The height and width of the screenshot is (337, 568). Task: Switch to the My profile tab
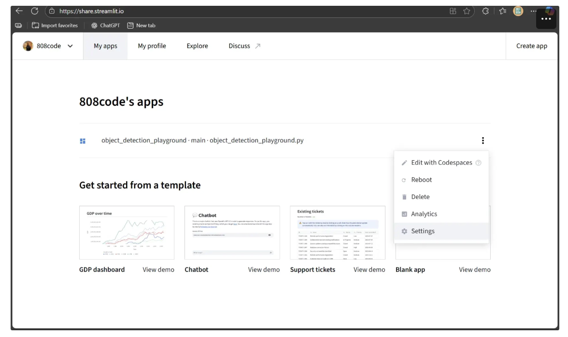152,46
